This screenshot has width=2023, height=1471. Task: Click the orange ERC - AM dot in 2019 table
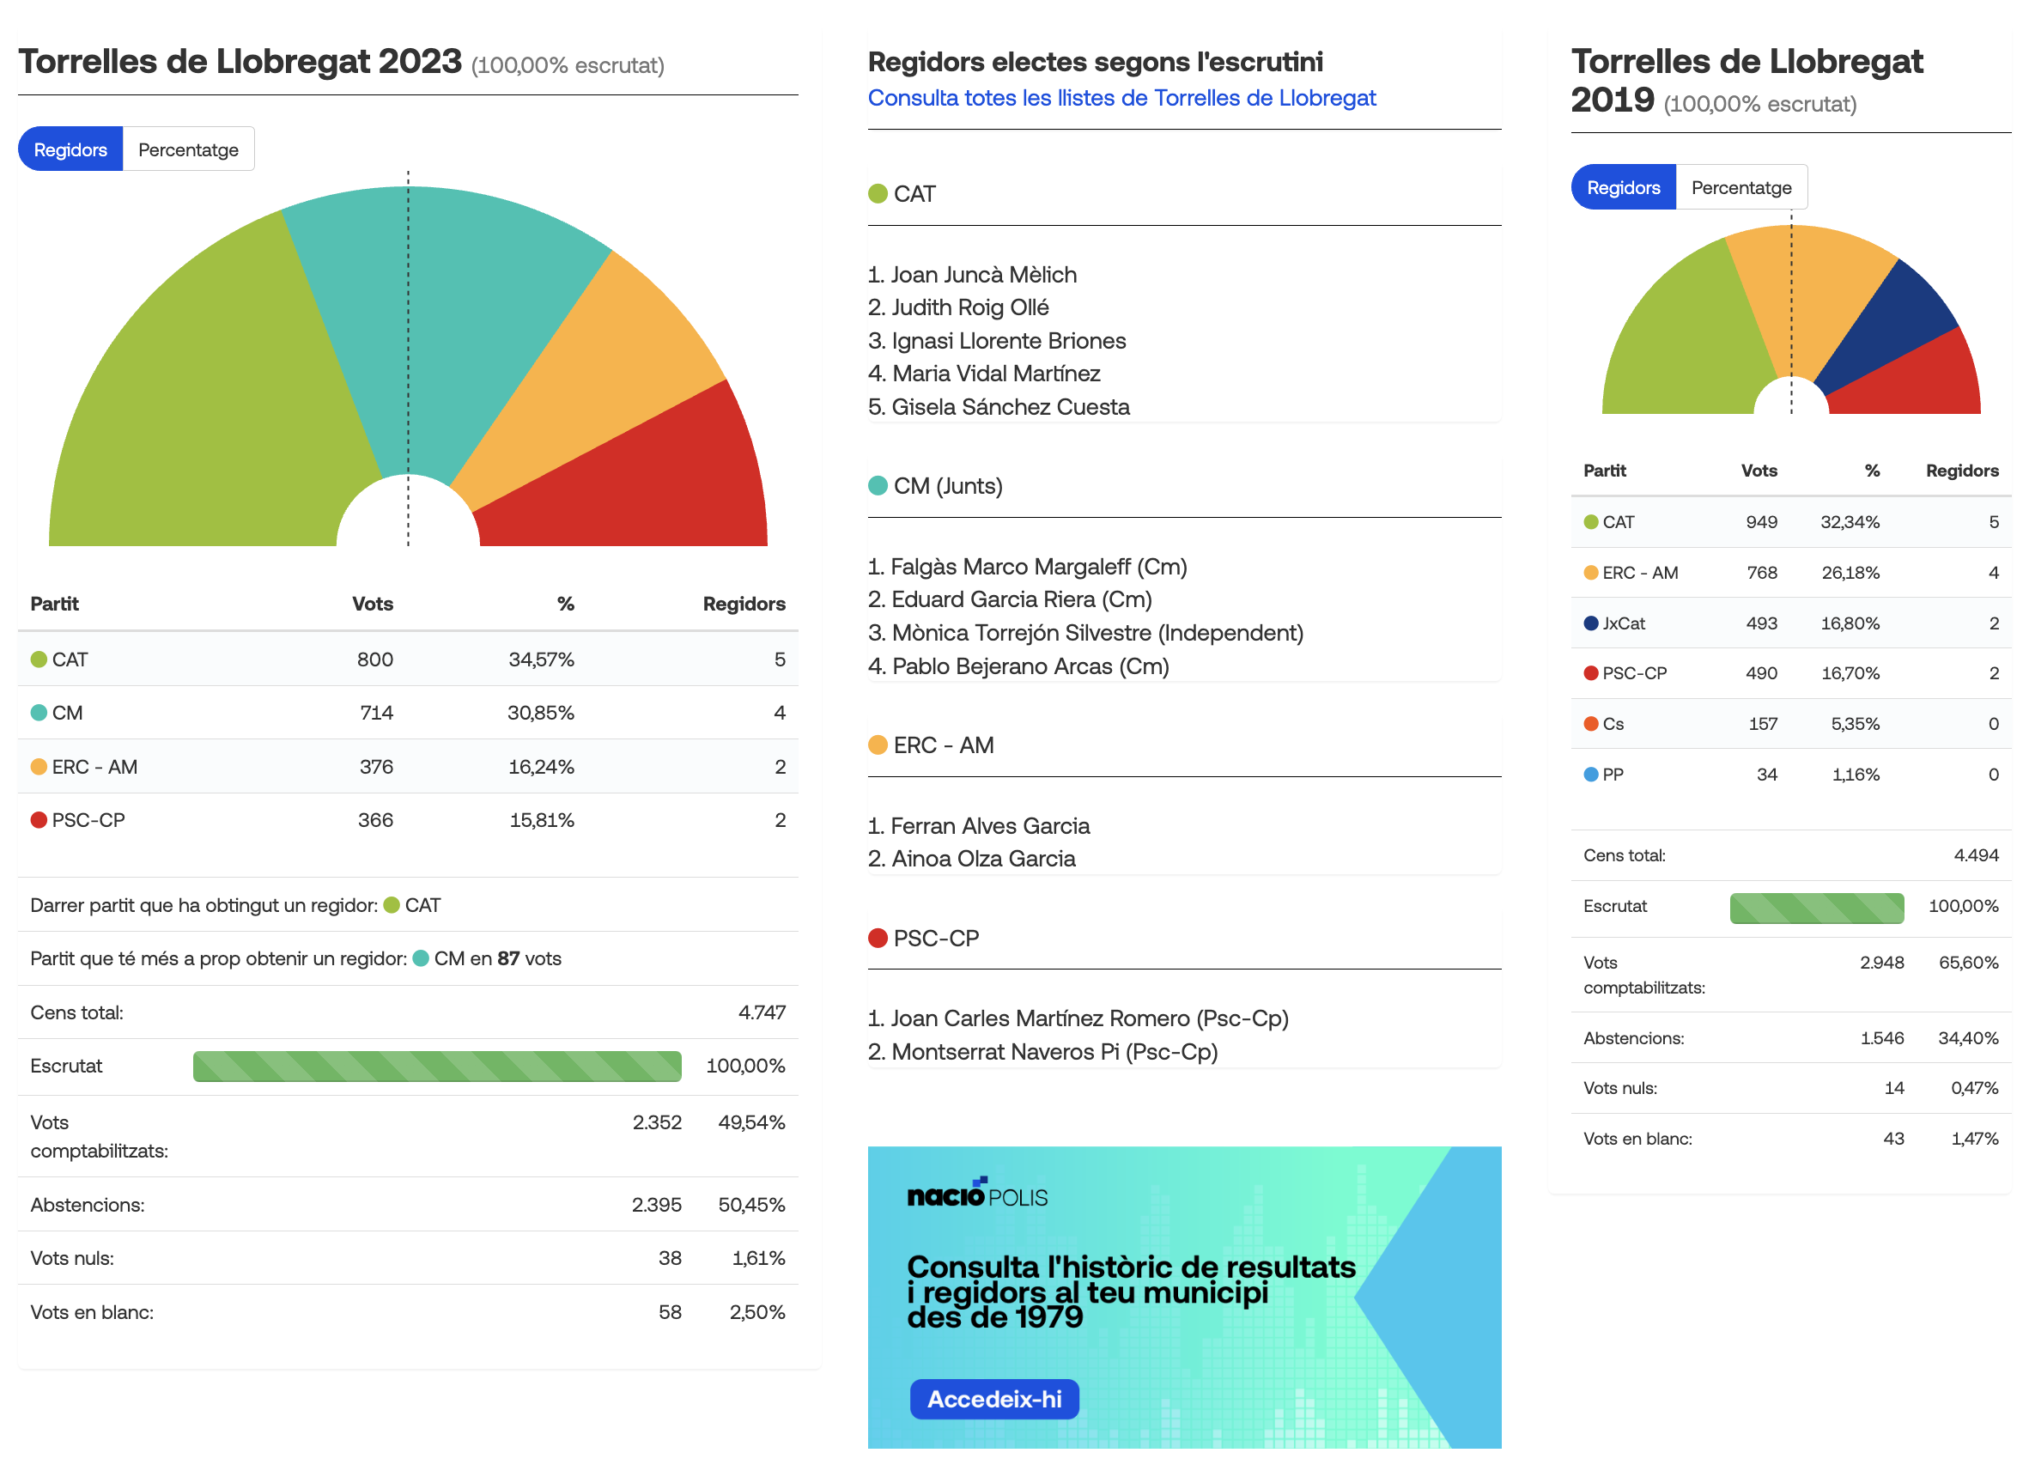point(1591,573)
